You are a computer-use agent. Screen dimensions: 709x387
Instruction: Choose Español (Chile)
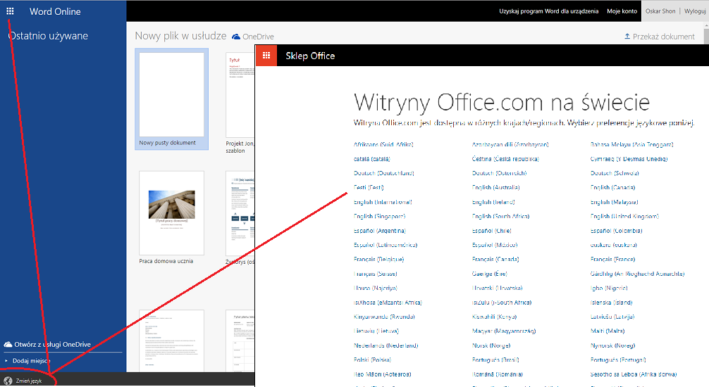coord(491,231)
